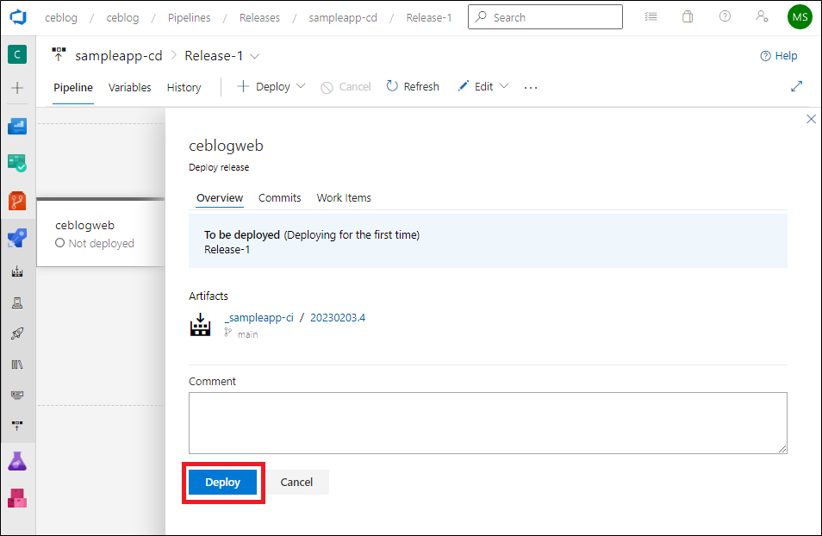The height and width of the screenshot is (536, 822).
Task: Expand the Release-1 dropdown chevron
Action: [x=255, y=56]
